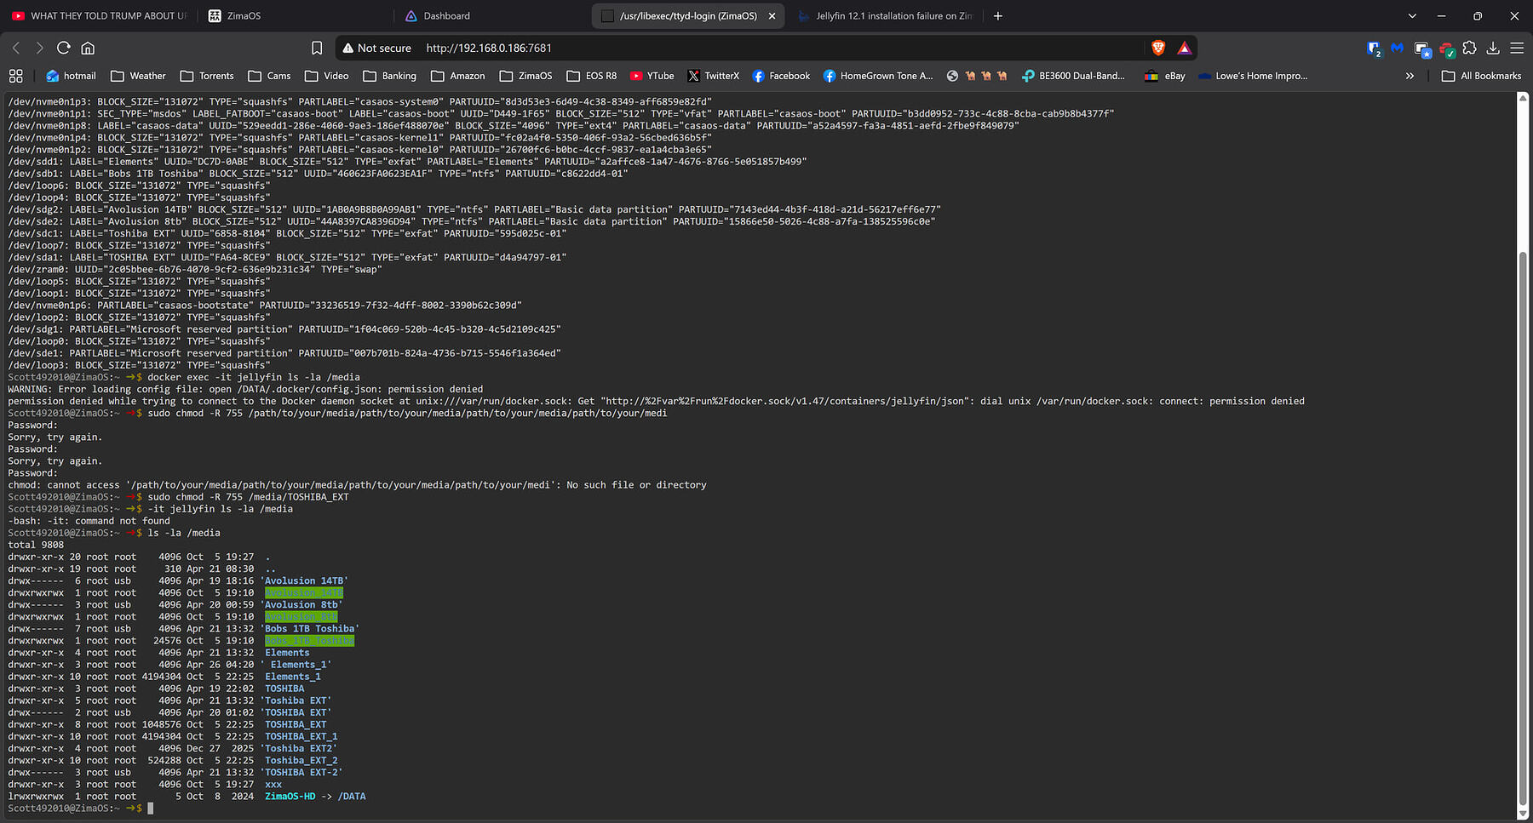This screenshot has width=1533, height=823.
Task: Open tab search dropdown arrow
Action: (x=1412, y=15)
